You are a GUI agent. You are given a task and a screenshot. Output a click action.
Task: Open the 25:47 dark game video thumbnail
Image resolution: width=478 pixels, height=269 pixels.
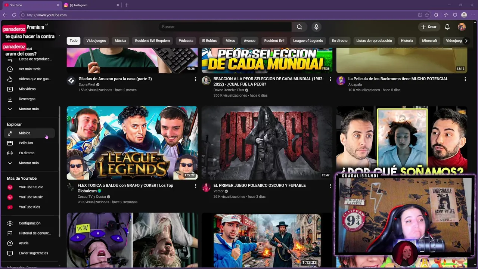[x=267, y=143]
